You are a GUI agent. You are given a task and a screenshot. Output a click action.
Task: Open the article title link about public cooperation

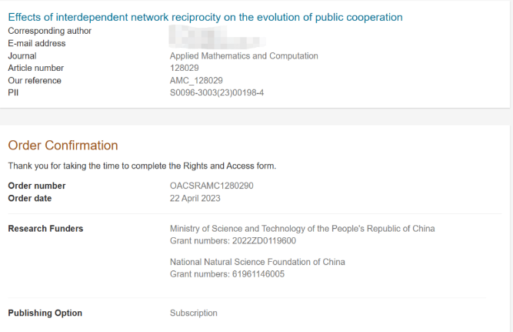point(205,17)
